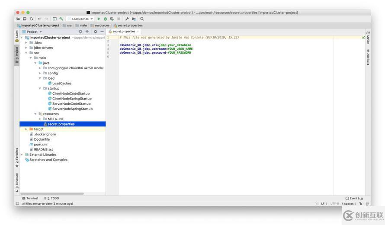Click the inspector profile icon in status bar
This screenshot has height=225, width=385.
coord(367,204)
